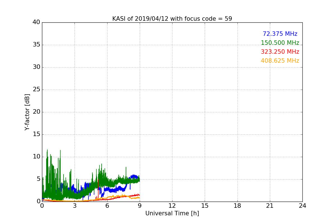Image resolution: width=336 pixels, height=224 pixels.
Task: Click the x-axis tick label 15
Action: 205,206
